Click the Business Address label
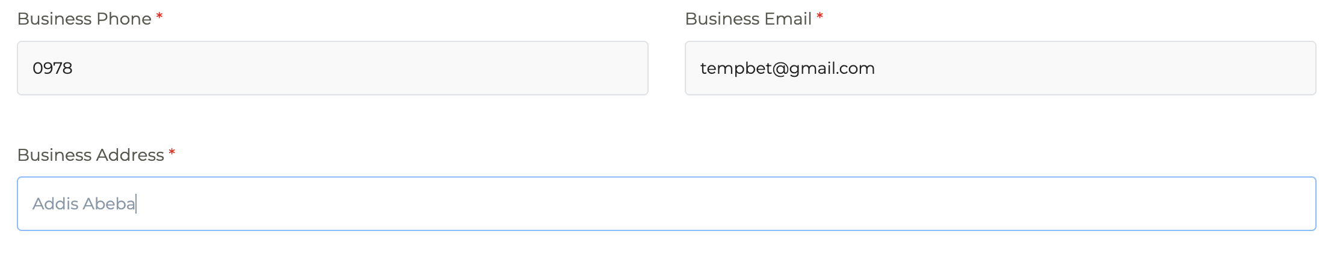 (90, 155)
